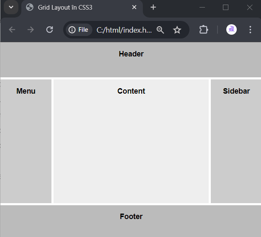Screen dimensions: 261x237
Task: Click the forward navigation arrow
Action: pos(31,30)
